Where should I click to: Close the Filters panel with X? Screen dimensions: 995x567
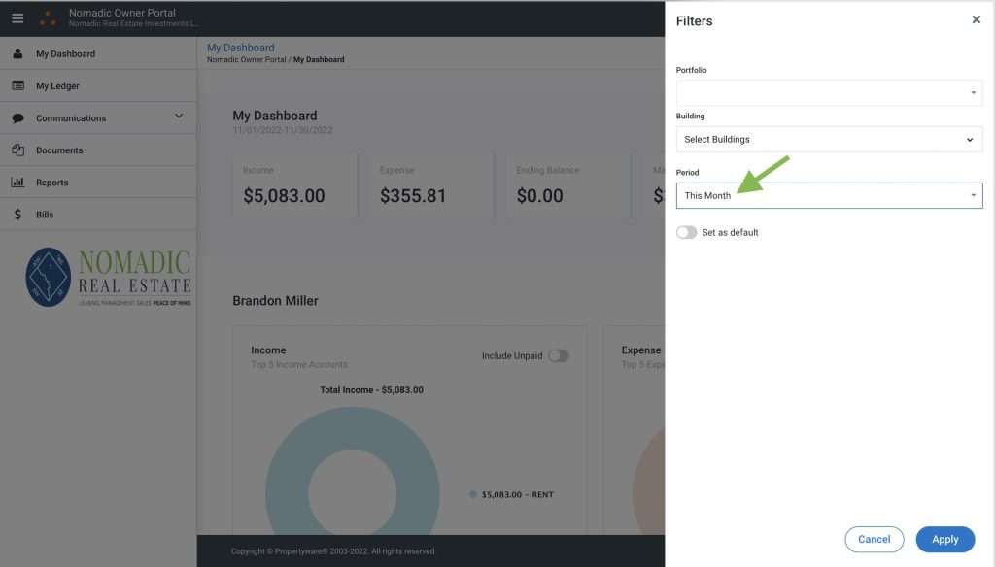[976, 19]
